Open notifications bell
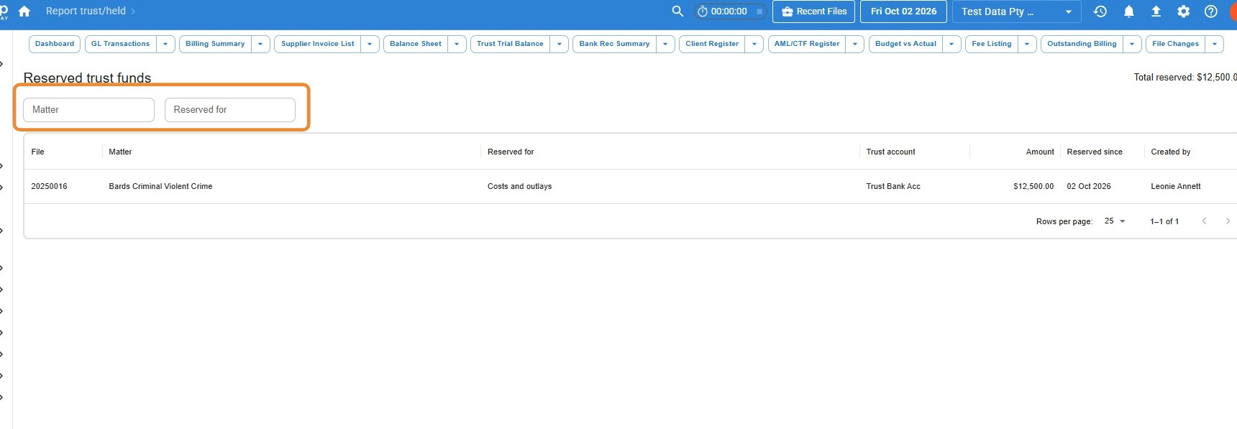Viewport: 1237px width, 429px height. click(x=1129, y=11)
